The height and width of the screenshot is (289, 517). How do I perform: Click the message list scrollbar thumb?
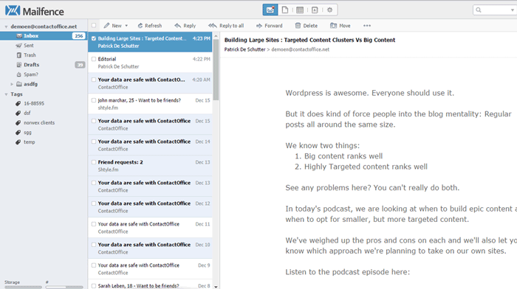point(216,70)
